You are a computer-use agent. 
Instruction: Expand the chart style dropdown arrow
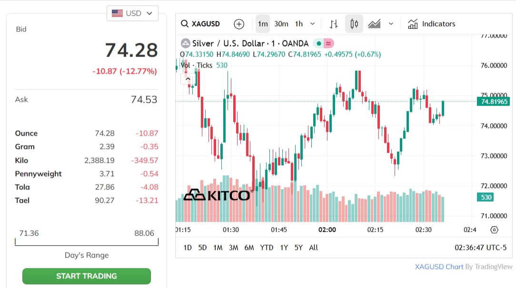[x=391, y=24]
